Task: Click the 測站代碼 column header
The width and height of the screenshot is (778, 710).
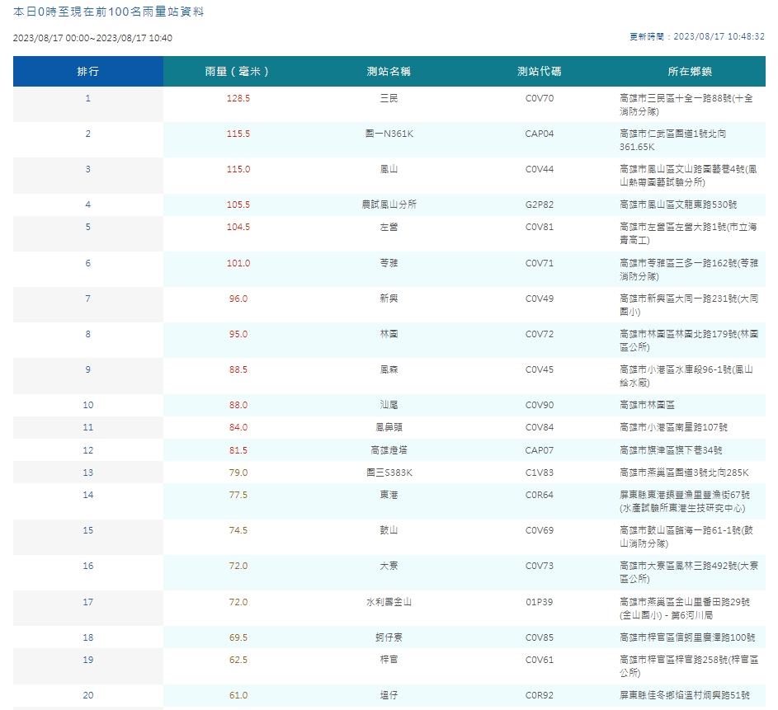Action: coord(540,72)
